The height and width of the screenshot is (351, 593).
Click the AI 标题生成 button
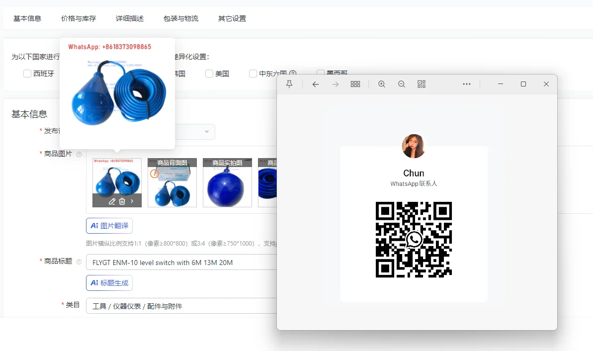109,283
